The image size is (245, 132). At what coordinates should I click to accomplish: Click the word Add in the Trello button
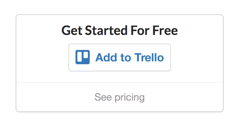106,57
